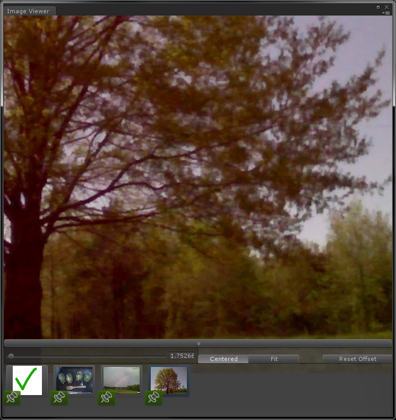Viewport: 396px width, 420px height.
Task: Click the Reset Offset button
Action: pyautogui.click(x=357, y=359)
